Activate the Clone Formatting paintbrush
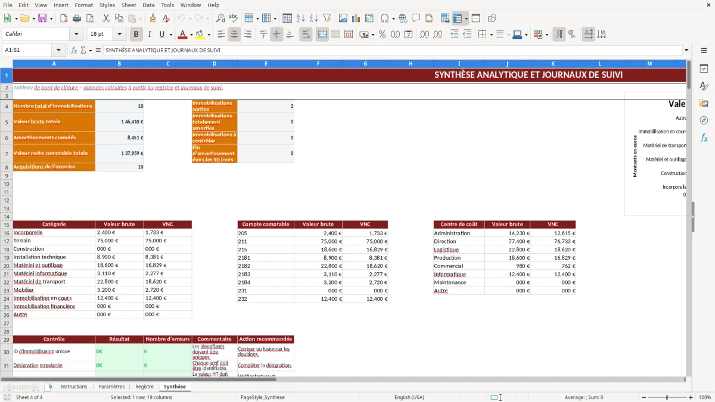This screenshot has height=402, width=715. coord(153,18)
